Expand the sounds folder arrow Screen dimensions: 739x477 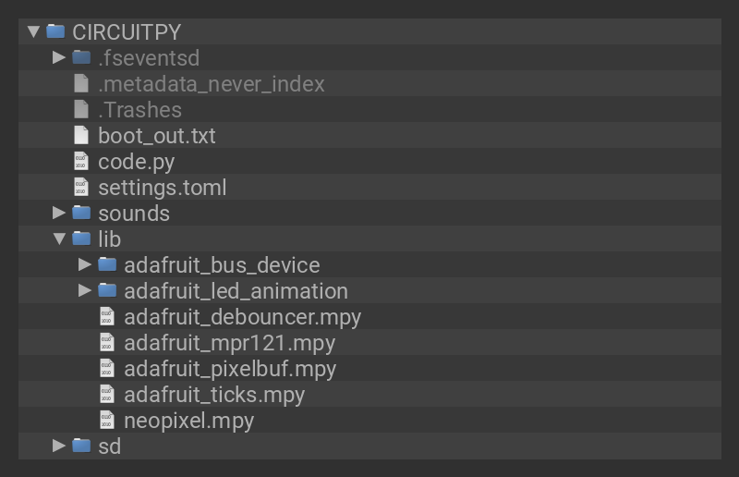(x=59, y=214)
